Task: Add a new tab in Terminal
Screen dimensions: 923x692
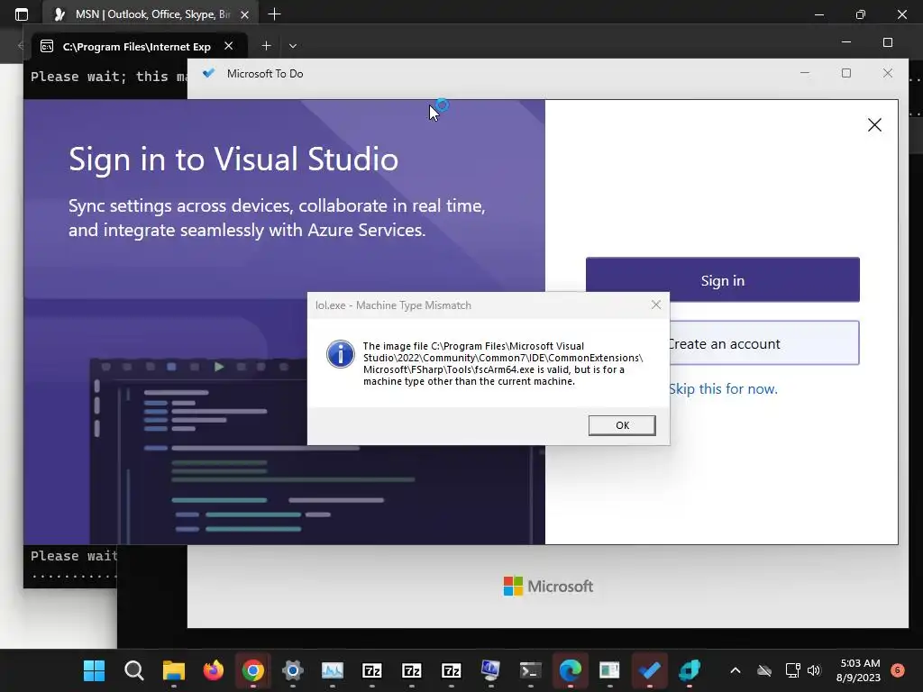Action: click(266, 45)
